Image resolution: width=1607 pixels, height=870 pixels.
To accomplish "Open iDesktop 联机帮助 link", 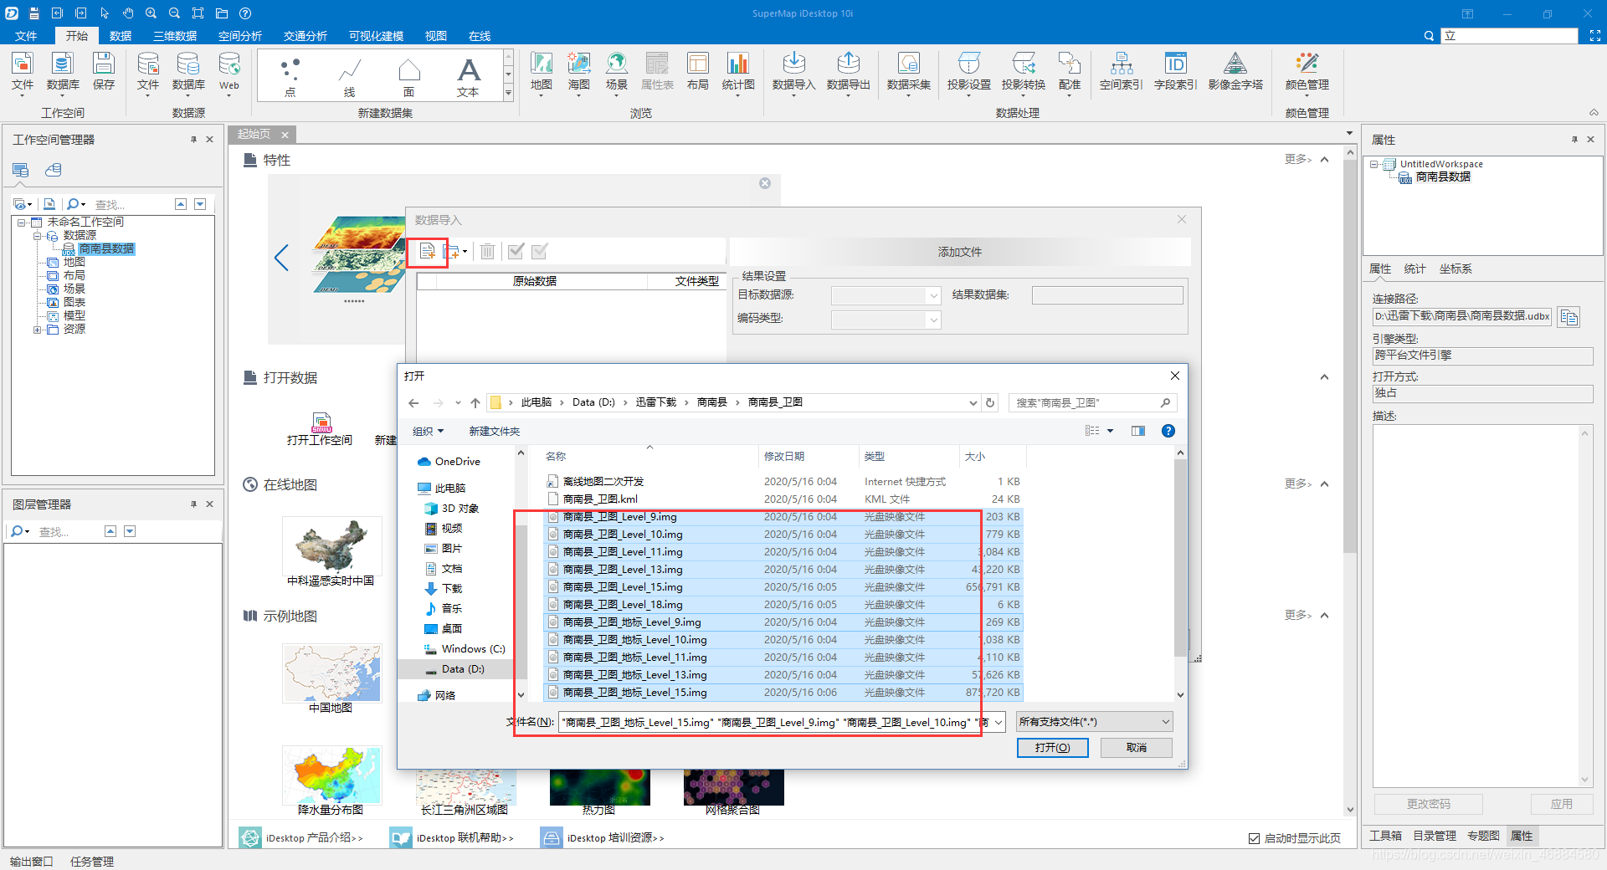I will point(465,838).
